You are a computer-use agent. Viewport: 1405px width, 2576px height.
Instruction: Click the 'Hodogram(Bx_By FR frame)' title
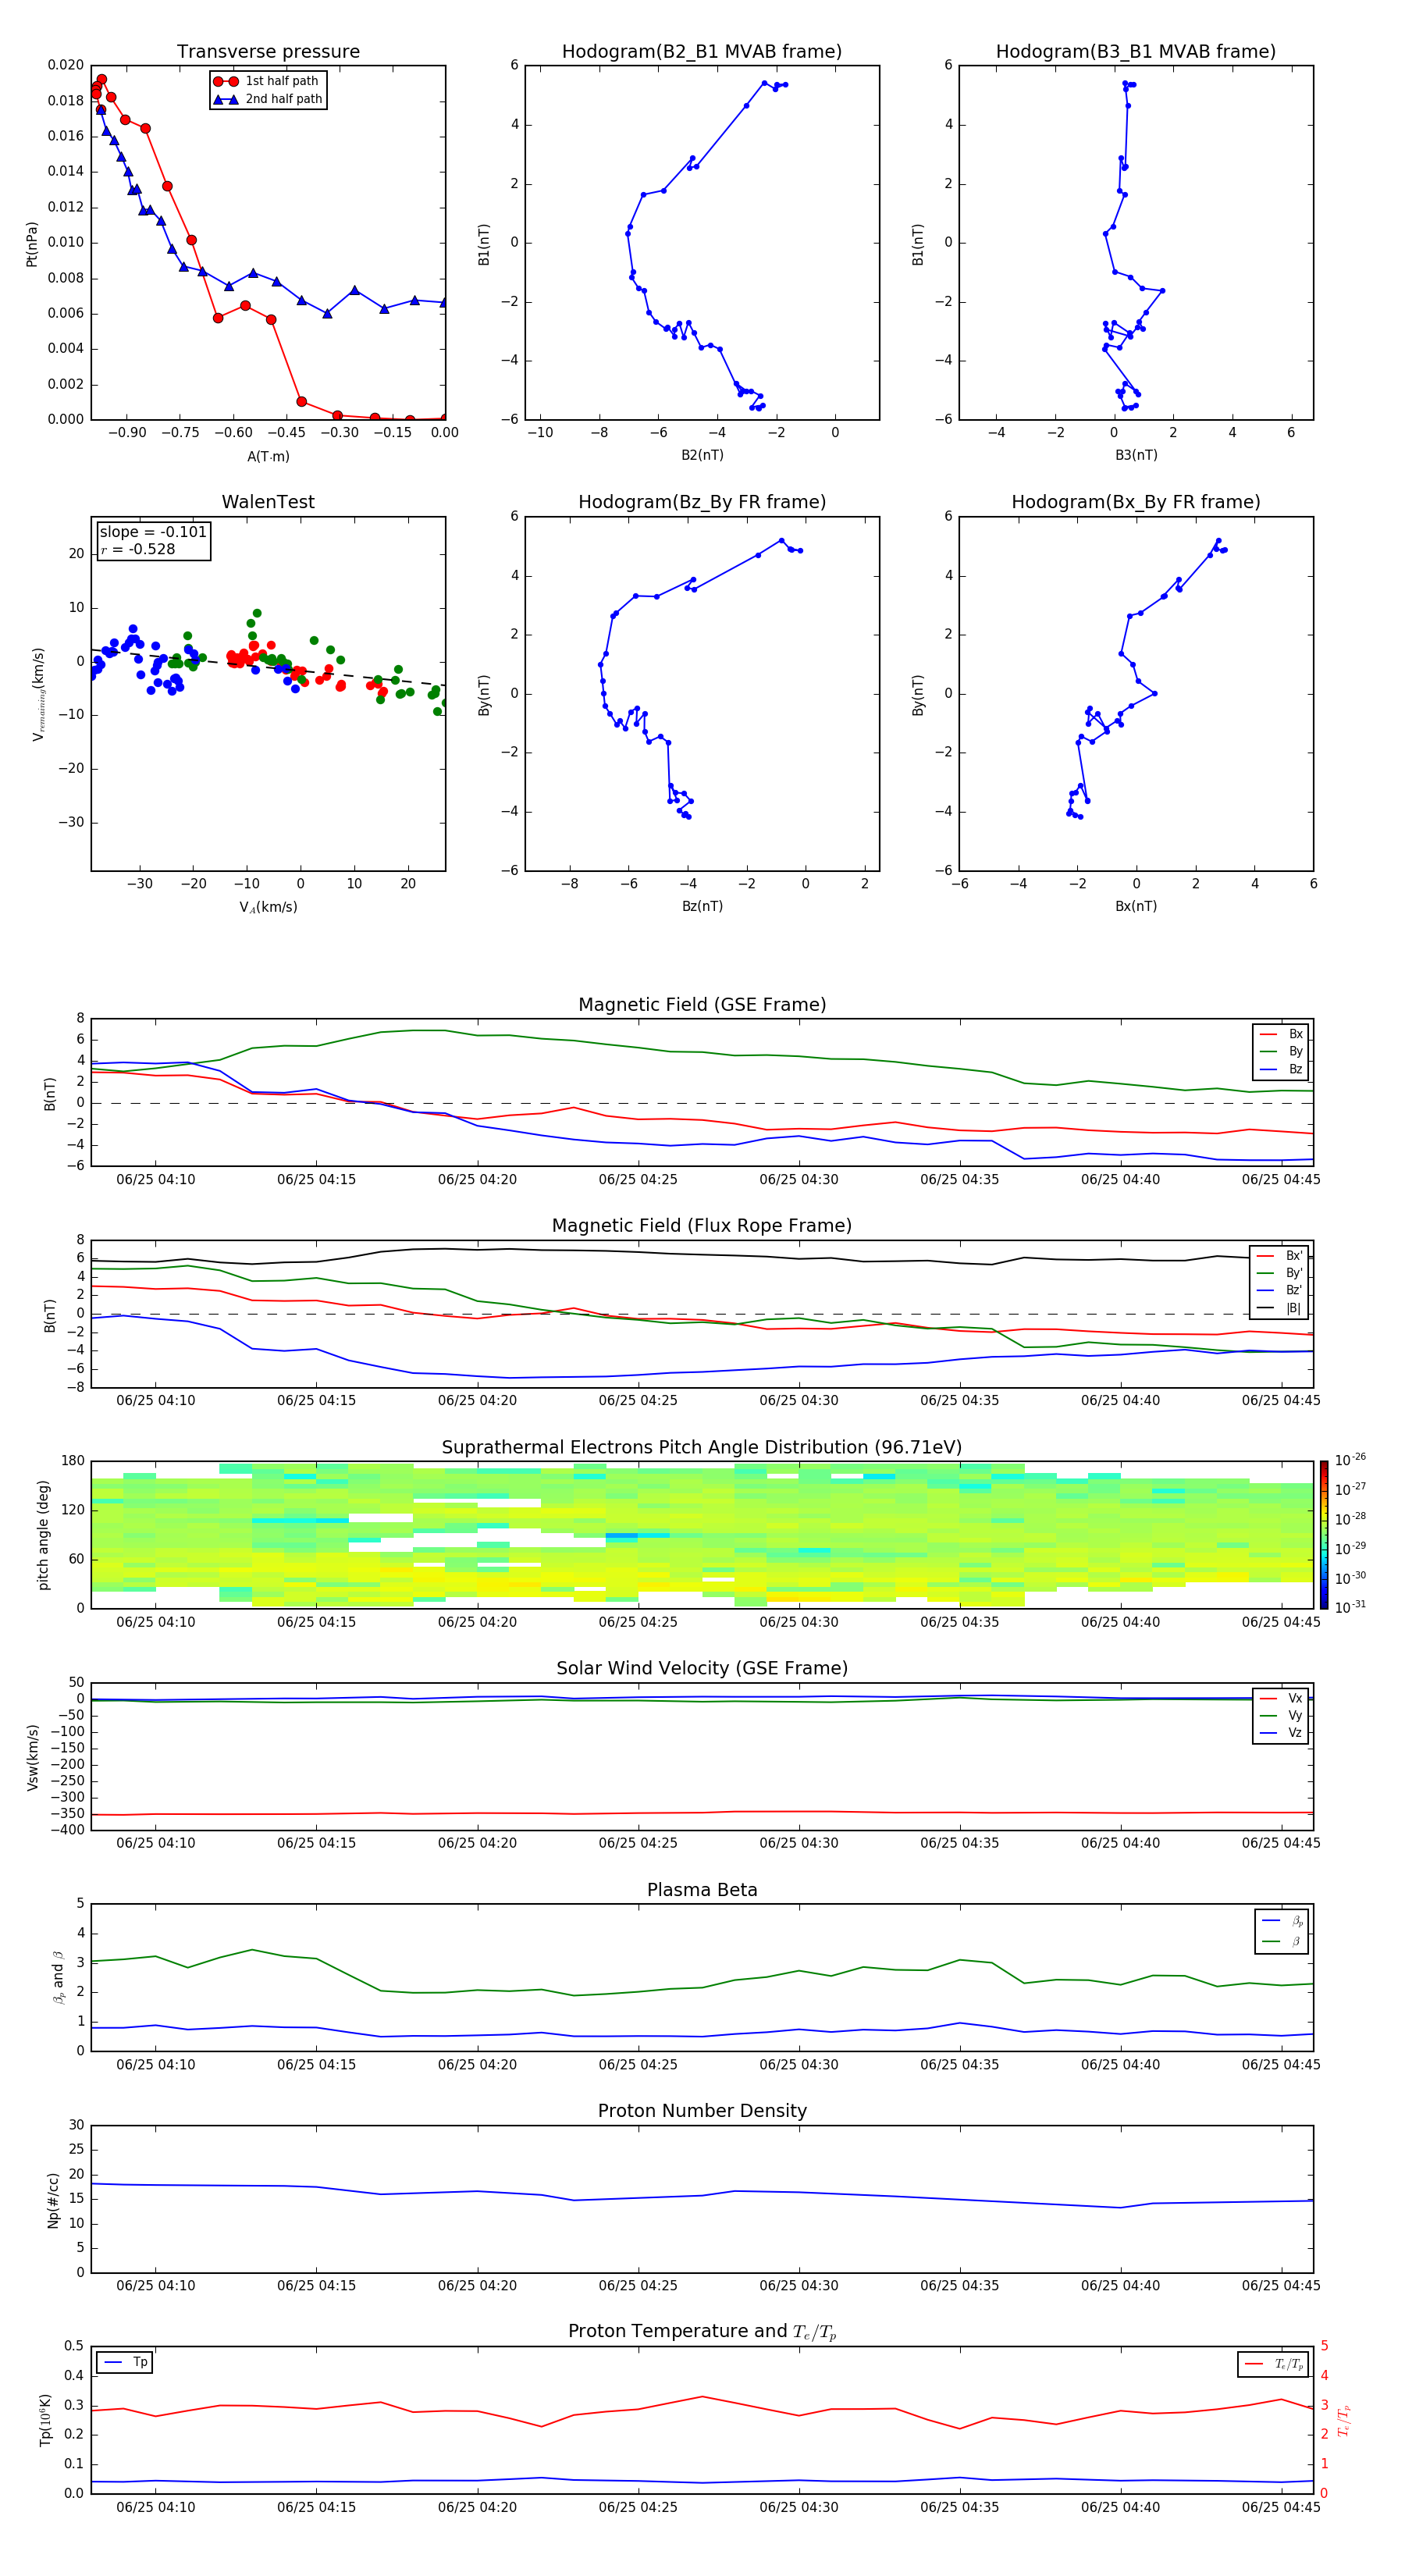(x=1136, y=502)
